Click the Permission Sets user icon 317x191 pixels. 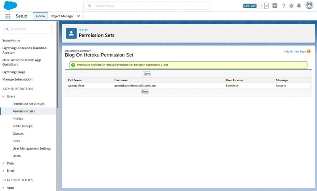pyautogui.click(x=71, y=33)
